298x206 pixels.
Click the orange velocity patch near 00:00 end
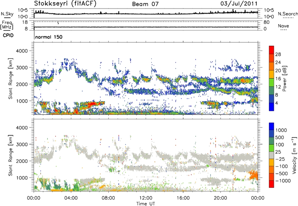pyautogui.click(x=254, y=175)
